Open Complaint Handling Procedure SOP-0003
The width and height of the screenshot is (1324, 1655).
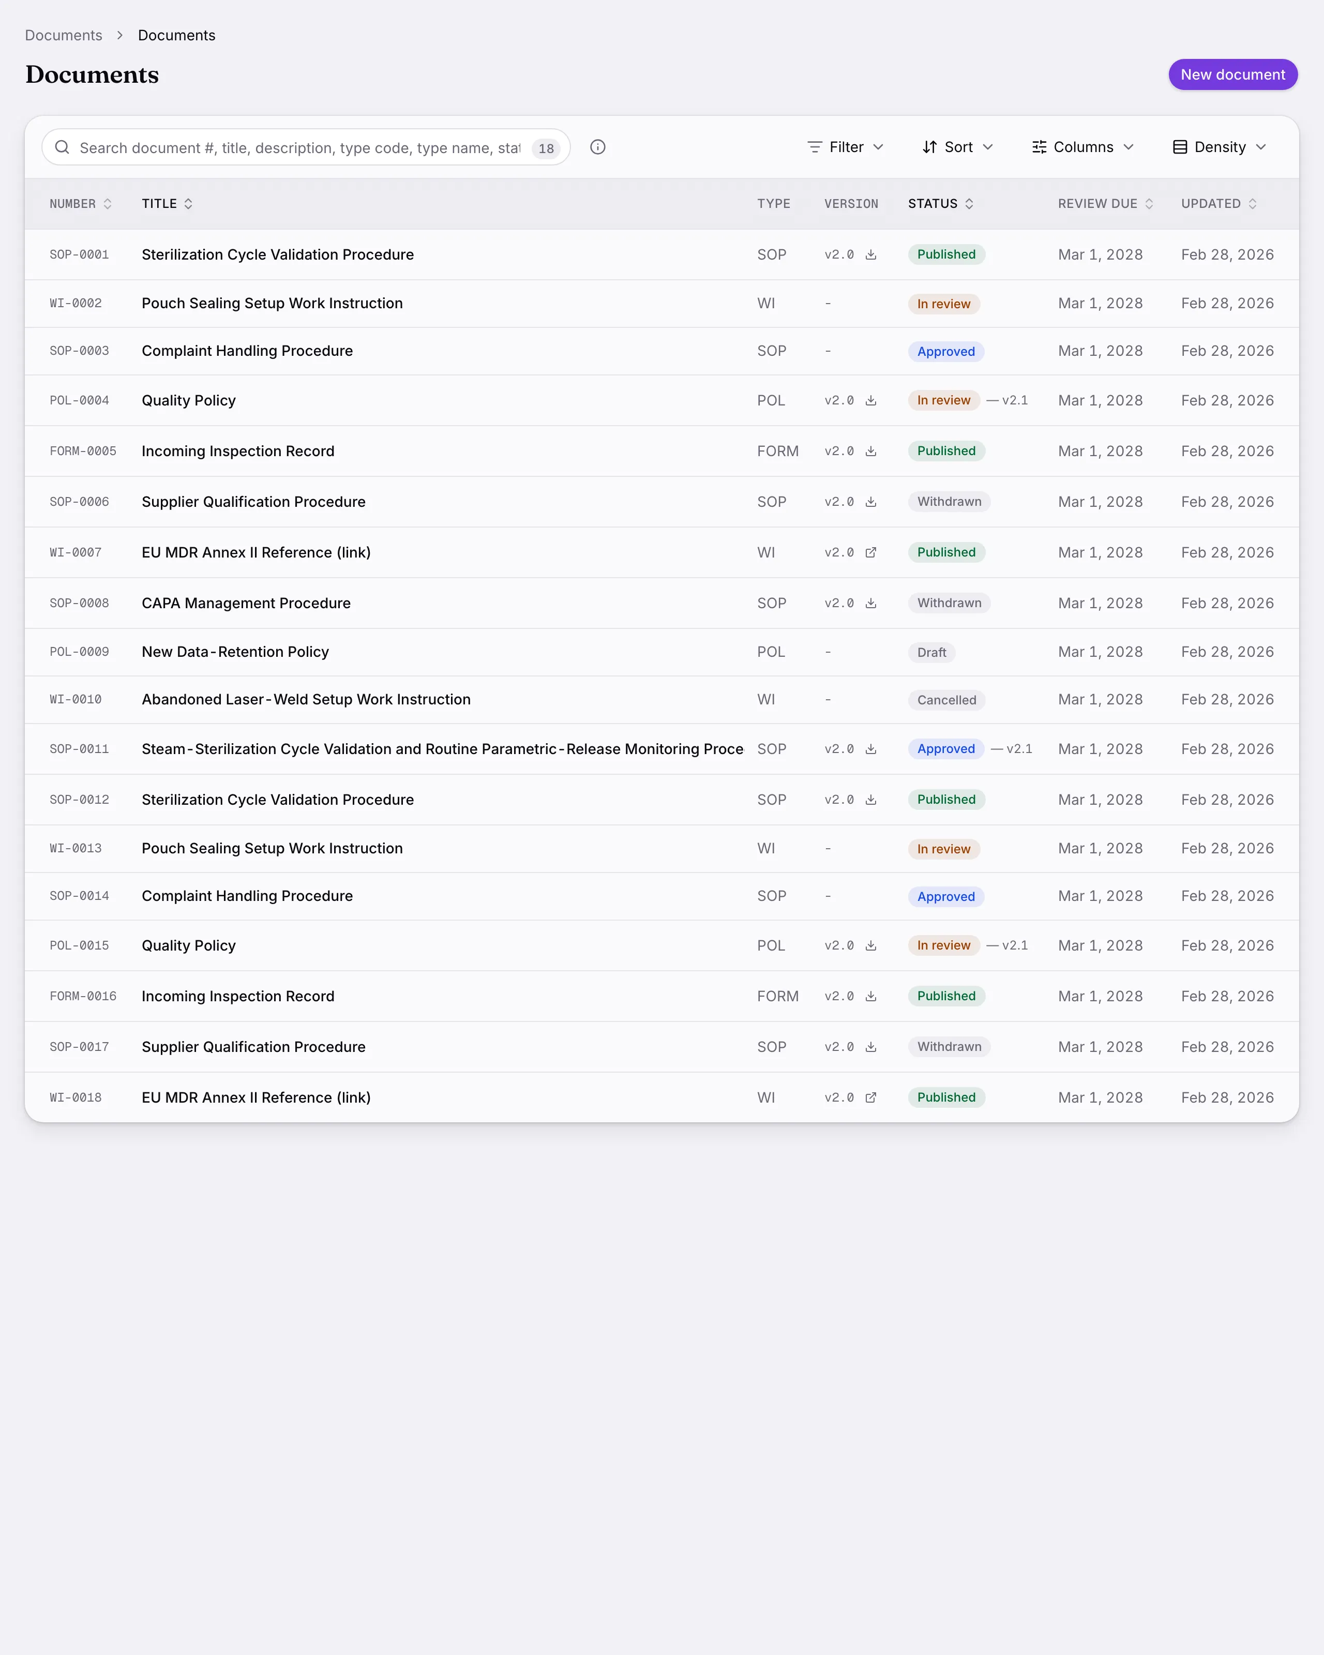coord(247,351)
